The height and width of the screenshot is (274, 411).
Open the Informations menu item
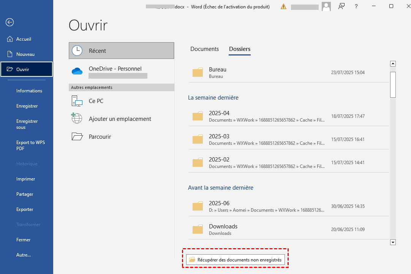point(29,91)
